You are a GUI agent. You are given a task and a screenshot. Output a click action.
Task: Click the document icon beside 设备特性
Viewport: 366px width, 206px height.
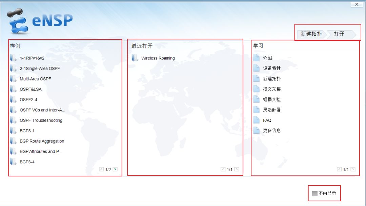click(x=257, y=68)
